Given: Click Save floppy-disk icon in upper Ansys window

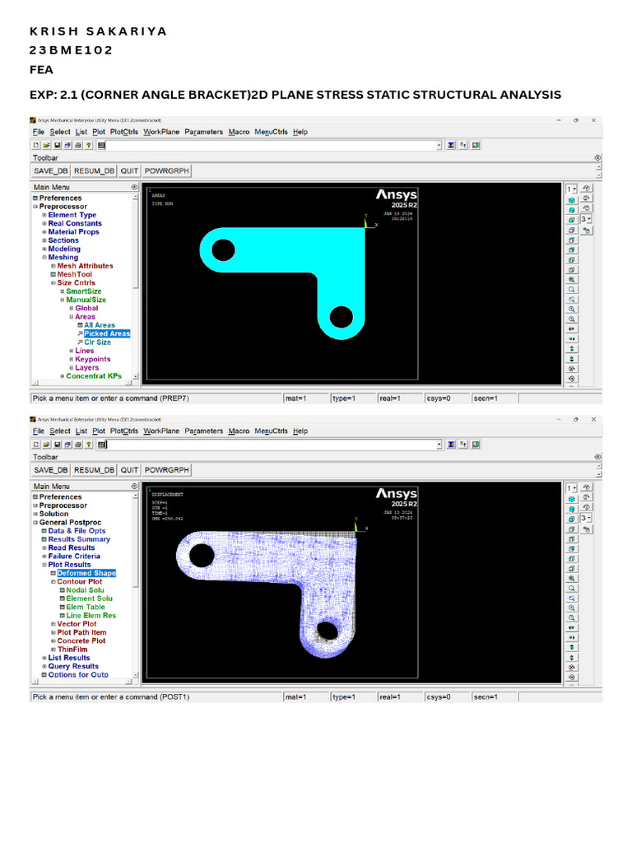Looking at the screenshot, I should pyautogui.click(x=58, y=145).
